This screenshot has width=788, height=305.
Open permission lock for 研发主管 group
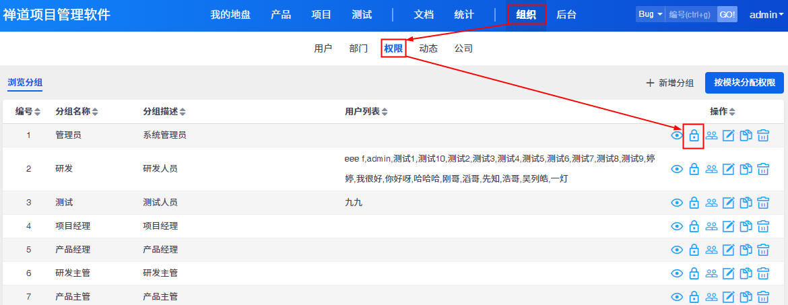coord(694,273)
